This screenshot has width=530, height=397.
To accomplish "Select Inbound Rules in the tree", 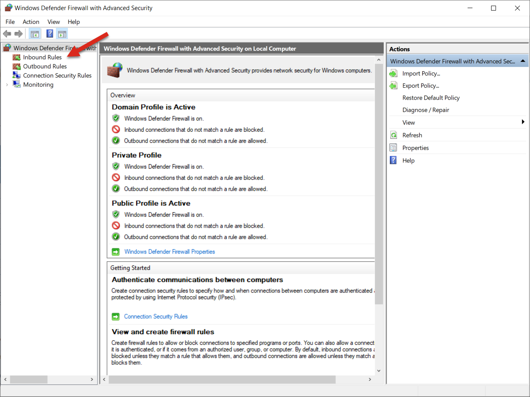I will click(x=43, y=57).
